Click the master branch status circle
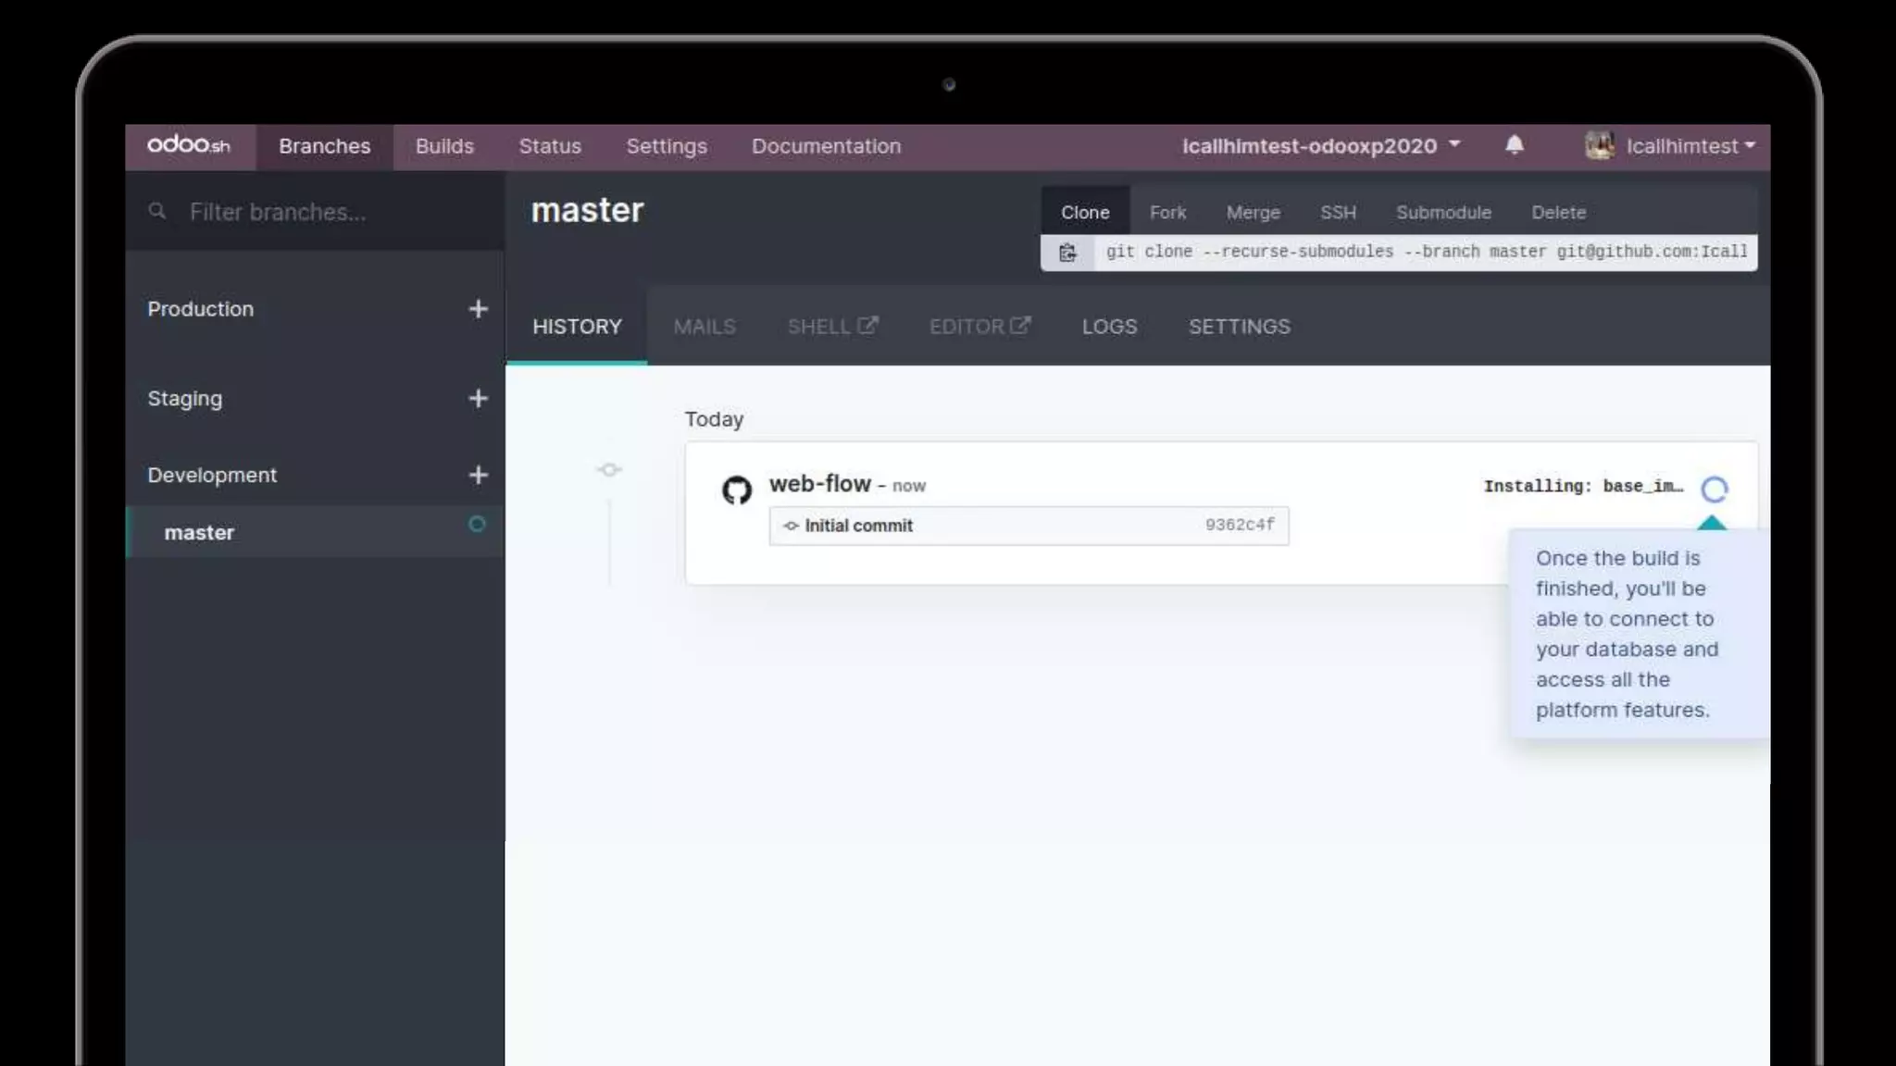The image size is (1896, 1066). 477,525
